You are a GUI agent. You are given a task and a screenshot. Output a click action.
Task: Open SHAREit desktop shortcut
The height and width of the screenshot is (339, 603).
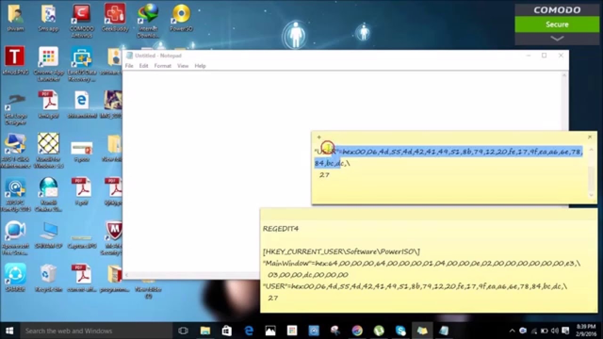[15, 278]
